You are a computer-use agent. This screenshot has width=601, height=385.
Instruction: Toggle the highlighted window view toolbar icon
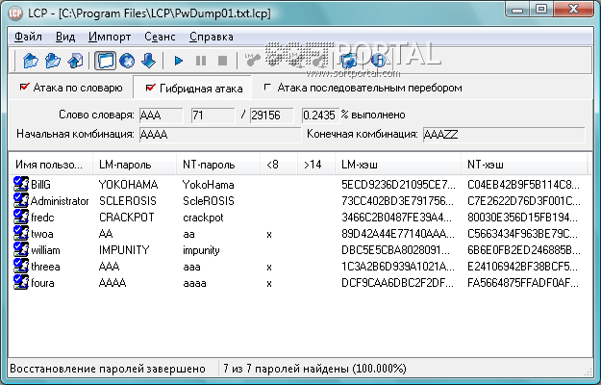coord(106,61)
